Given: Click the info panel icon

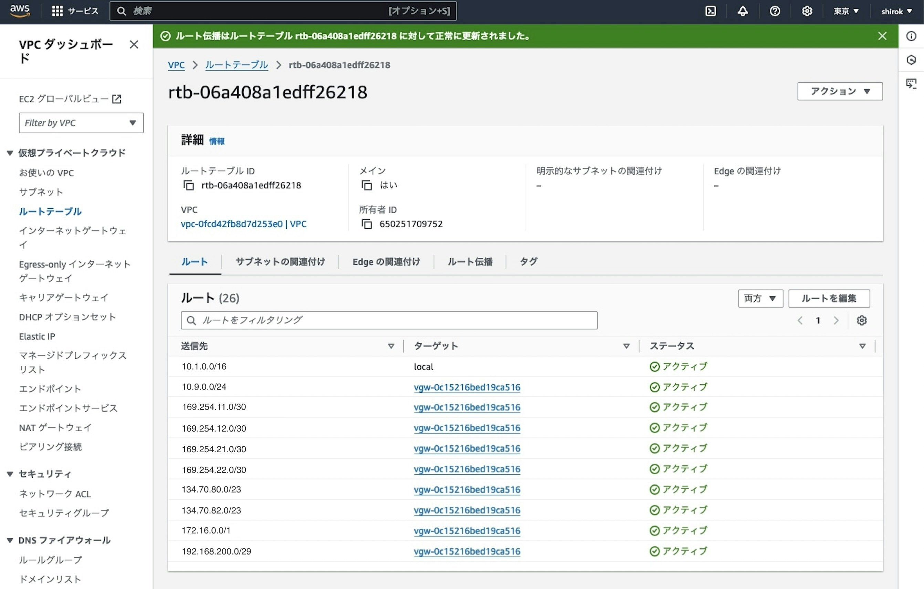Looking at the screenshot, I should [x=911, y=36].
